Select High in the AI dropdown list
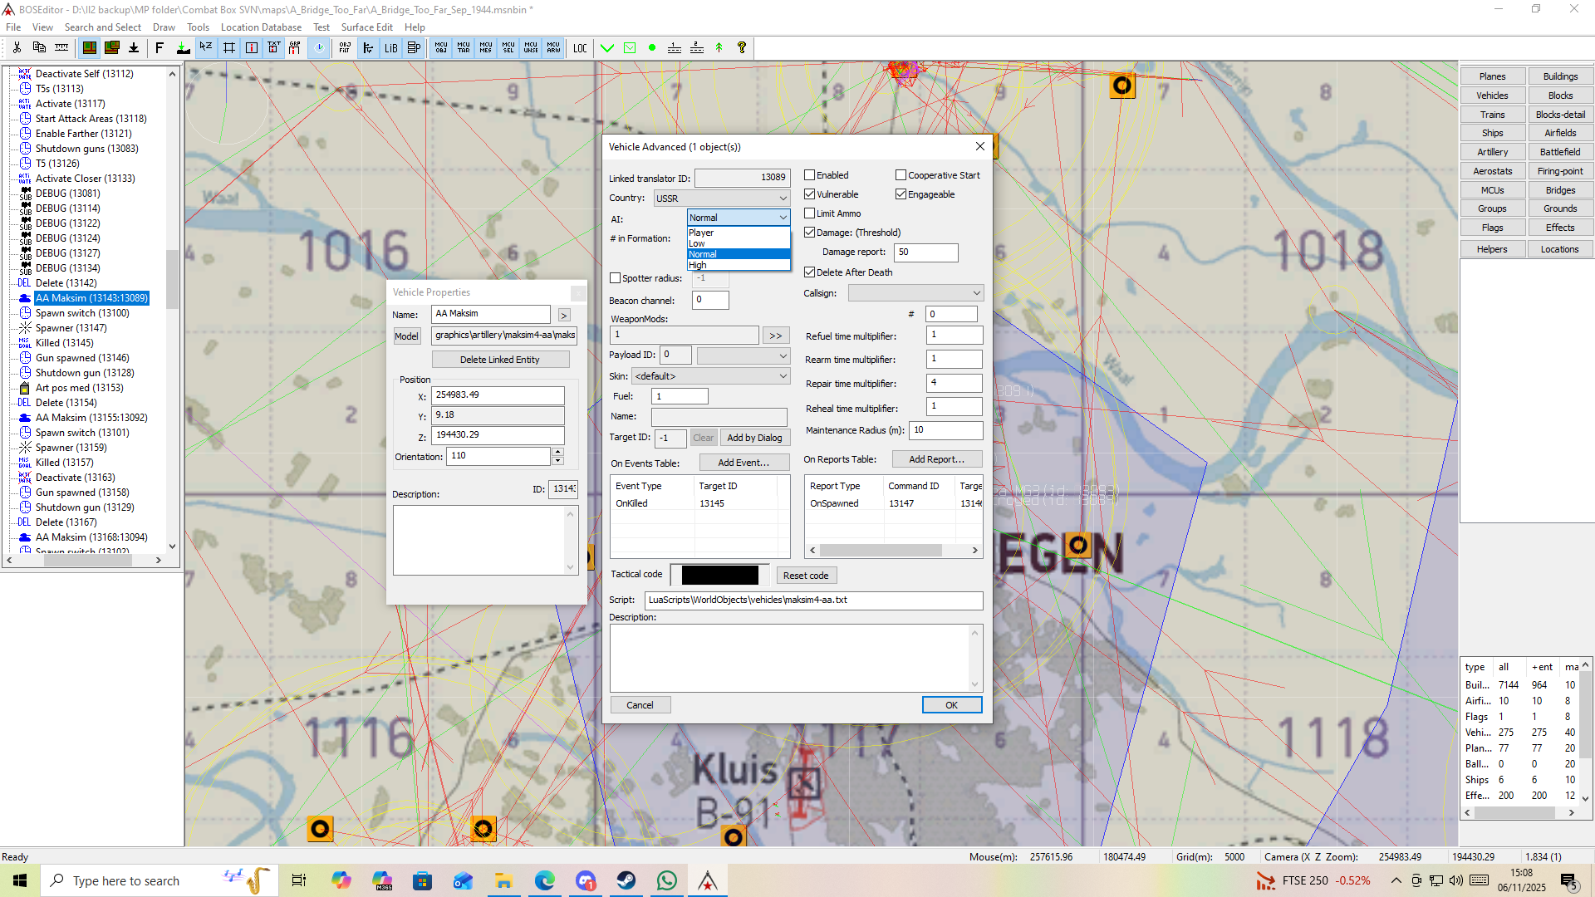The height and width of the screenshot is (897, 1595). 698,265
